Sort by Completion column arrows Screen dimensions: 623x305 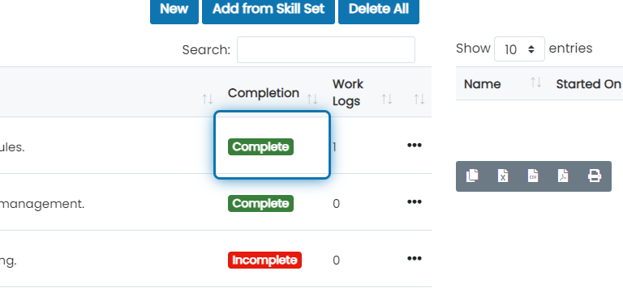[x=311, y=99]
